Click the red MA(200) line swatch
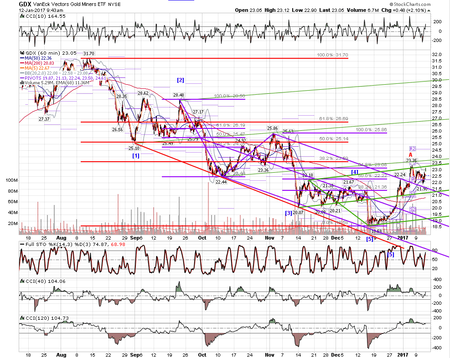Viewport: 450px width, 358px height. point(22,63)
